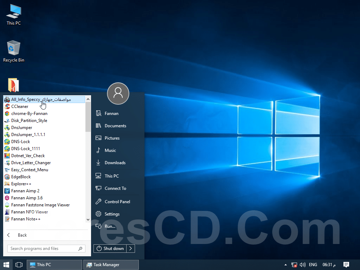This screenshot has height=270, width=360.
Task: Launch EdgeBlock icon
Action: click(x=7, y=177)
